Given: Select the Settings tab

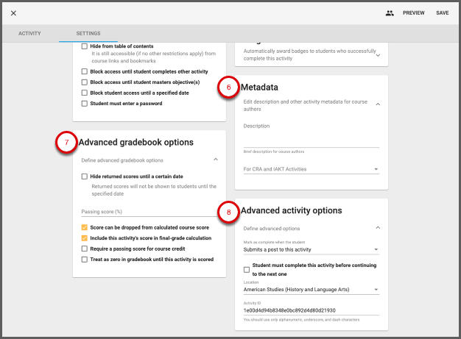Looking at the screenshot, I should (88, 34).
